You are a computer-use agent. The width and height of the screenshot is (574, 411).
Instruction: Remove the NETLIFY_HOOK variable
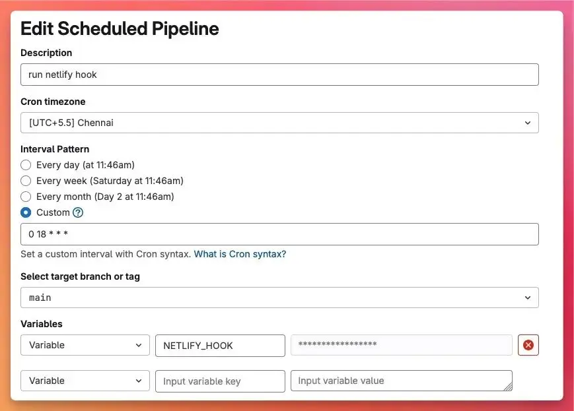(x=528, y=345)
